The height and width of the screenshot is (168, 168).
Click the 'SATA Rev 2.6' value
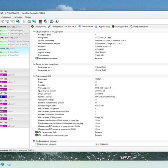(100, 91)
